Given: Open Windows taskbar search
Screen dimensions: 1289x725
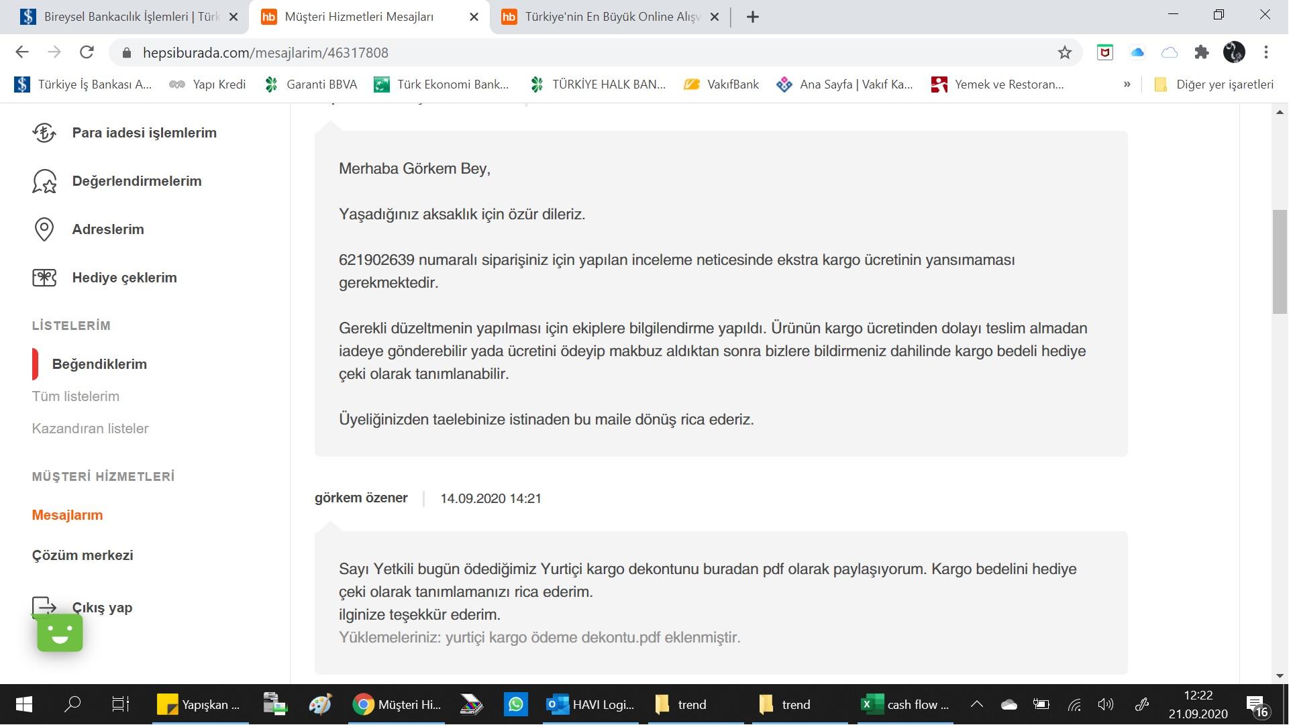Looking at the screenshot, I should (x=72, y=704).
